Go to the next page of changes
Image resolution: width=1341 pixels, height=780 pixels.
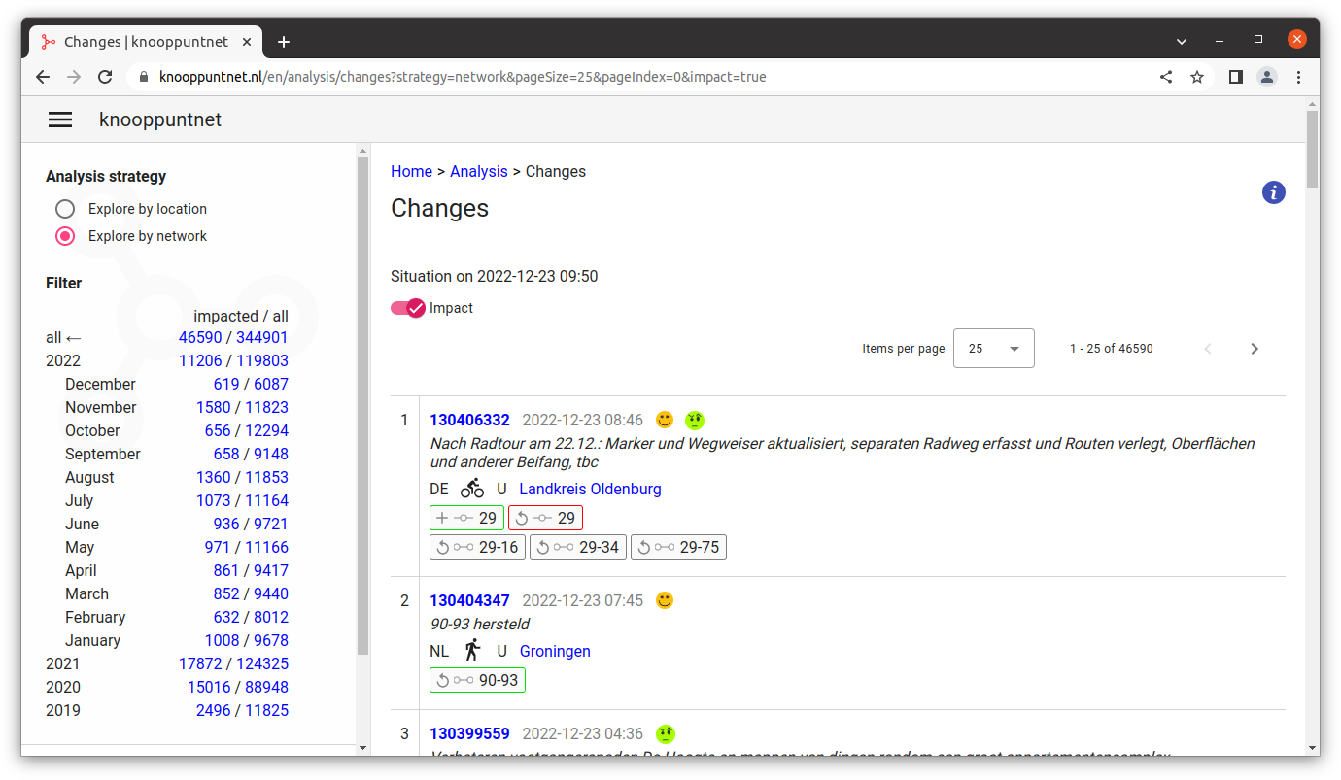coord(1255,349)
